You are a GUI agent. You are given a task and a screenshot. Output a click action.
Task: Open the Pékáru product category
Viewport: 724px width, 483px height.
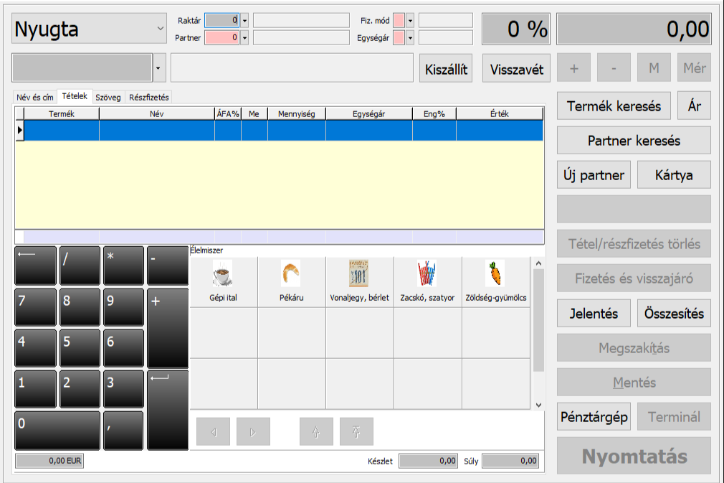tap(292, 282)
